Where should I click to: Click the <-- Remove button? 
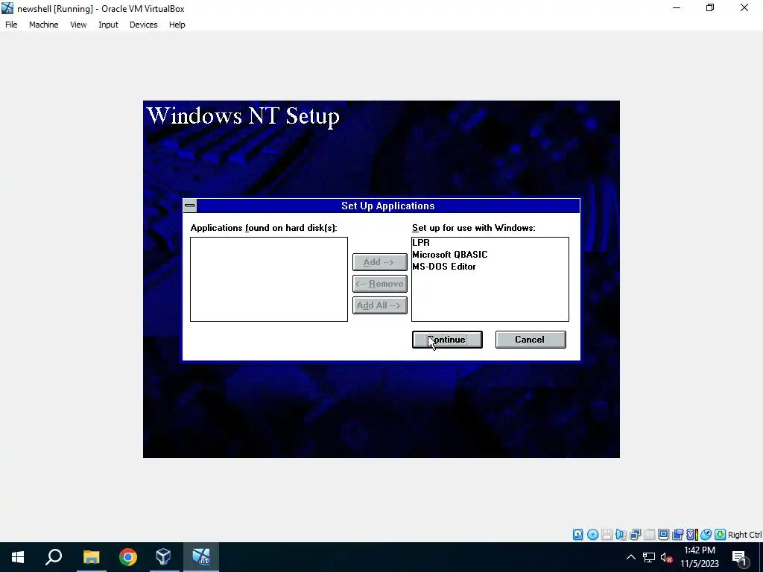(x=379, y=284)
